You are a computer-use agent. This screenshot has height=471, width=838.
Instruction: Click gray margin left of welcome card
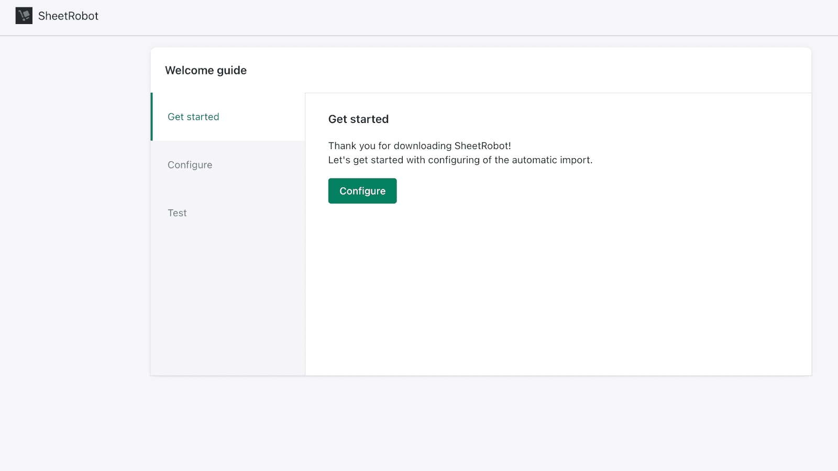click(73, 209)
